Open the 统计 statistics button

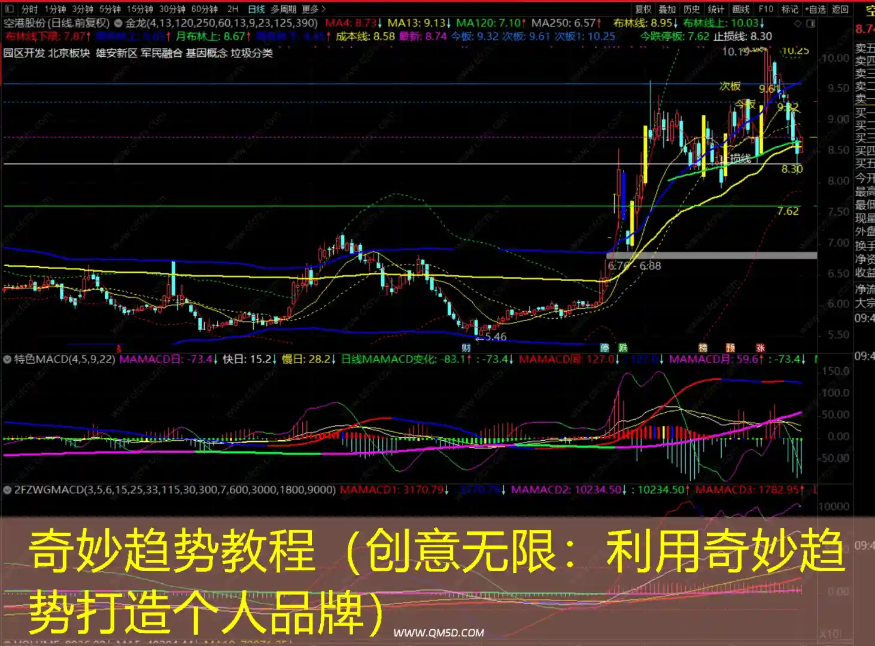716,9
